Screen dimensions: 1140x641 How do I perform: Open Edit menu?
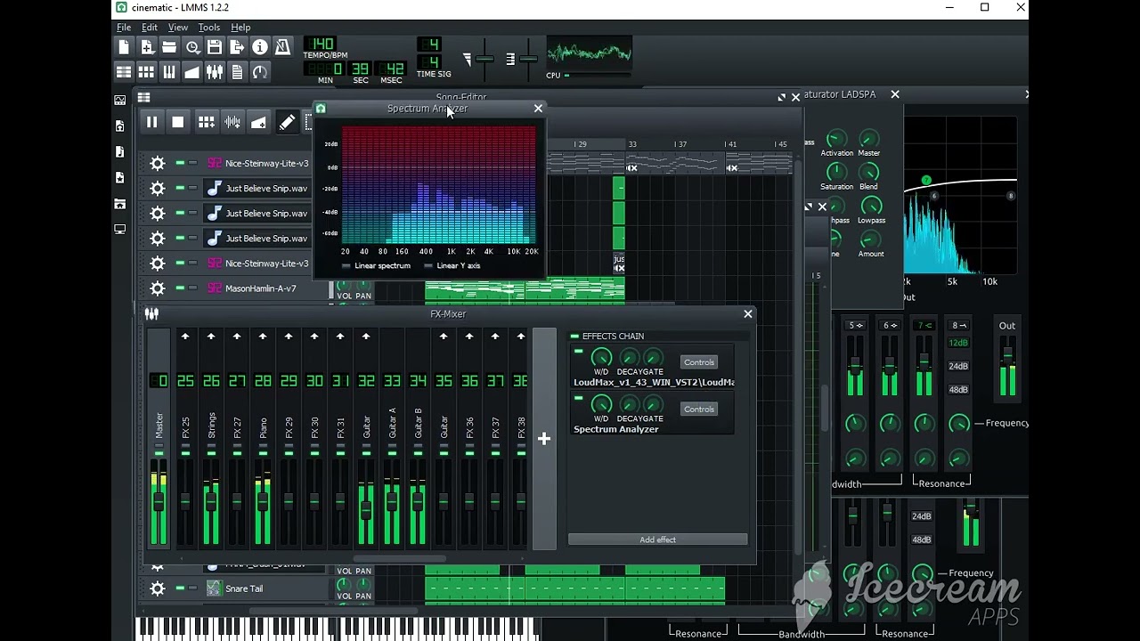150,28
